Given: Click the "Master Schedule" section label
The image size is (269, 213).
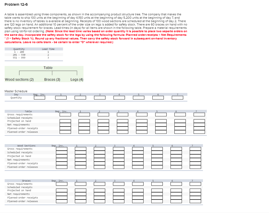Looking at the screenshot, I should 16,91.
